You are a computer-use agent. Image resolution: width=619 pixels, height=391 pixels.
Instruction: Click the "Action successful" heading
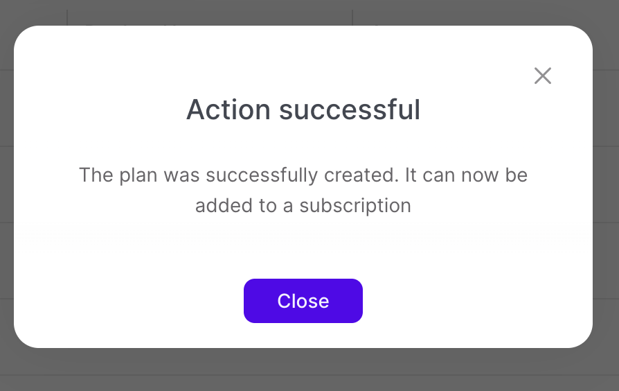pyautogui.click(x=303, y=110)
